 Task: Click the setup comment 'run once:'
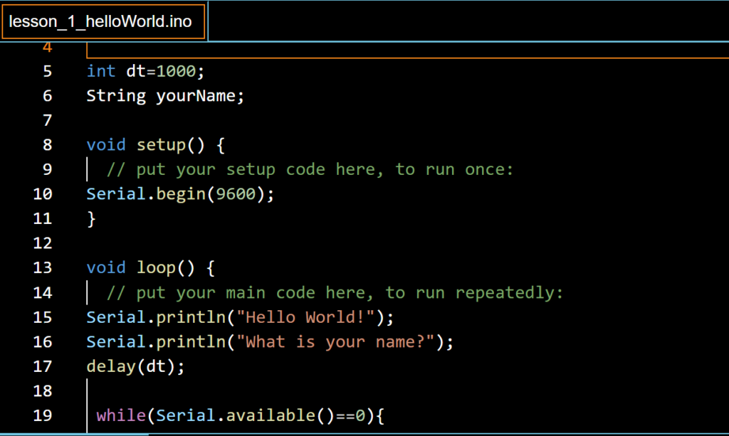pyautogui.click(x=469, y=169)
